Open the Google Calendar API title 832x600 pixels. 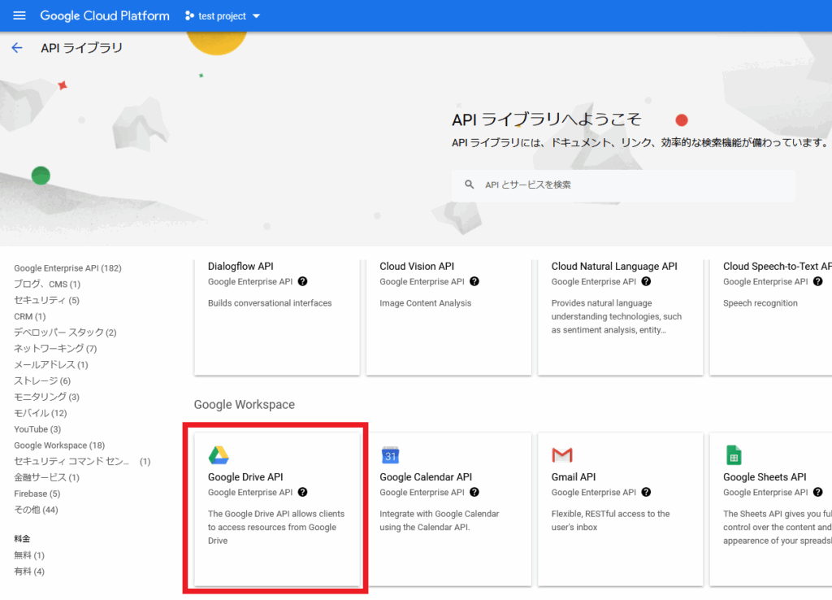pyautogui.click(x=426, y=476)
